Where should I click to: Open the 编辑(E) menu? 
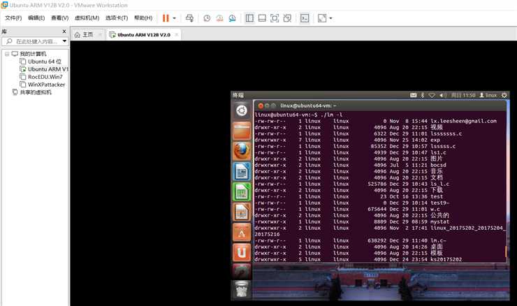point(36,17)
